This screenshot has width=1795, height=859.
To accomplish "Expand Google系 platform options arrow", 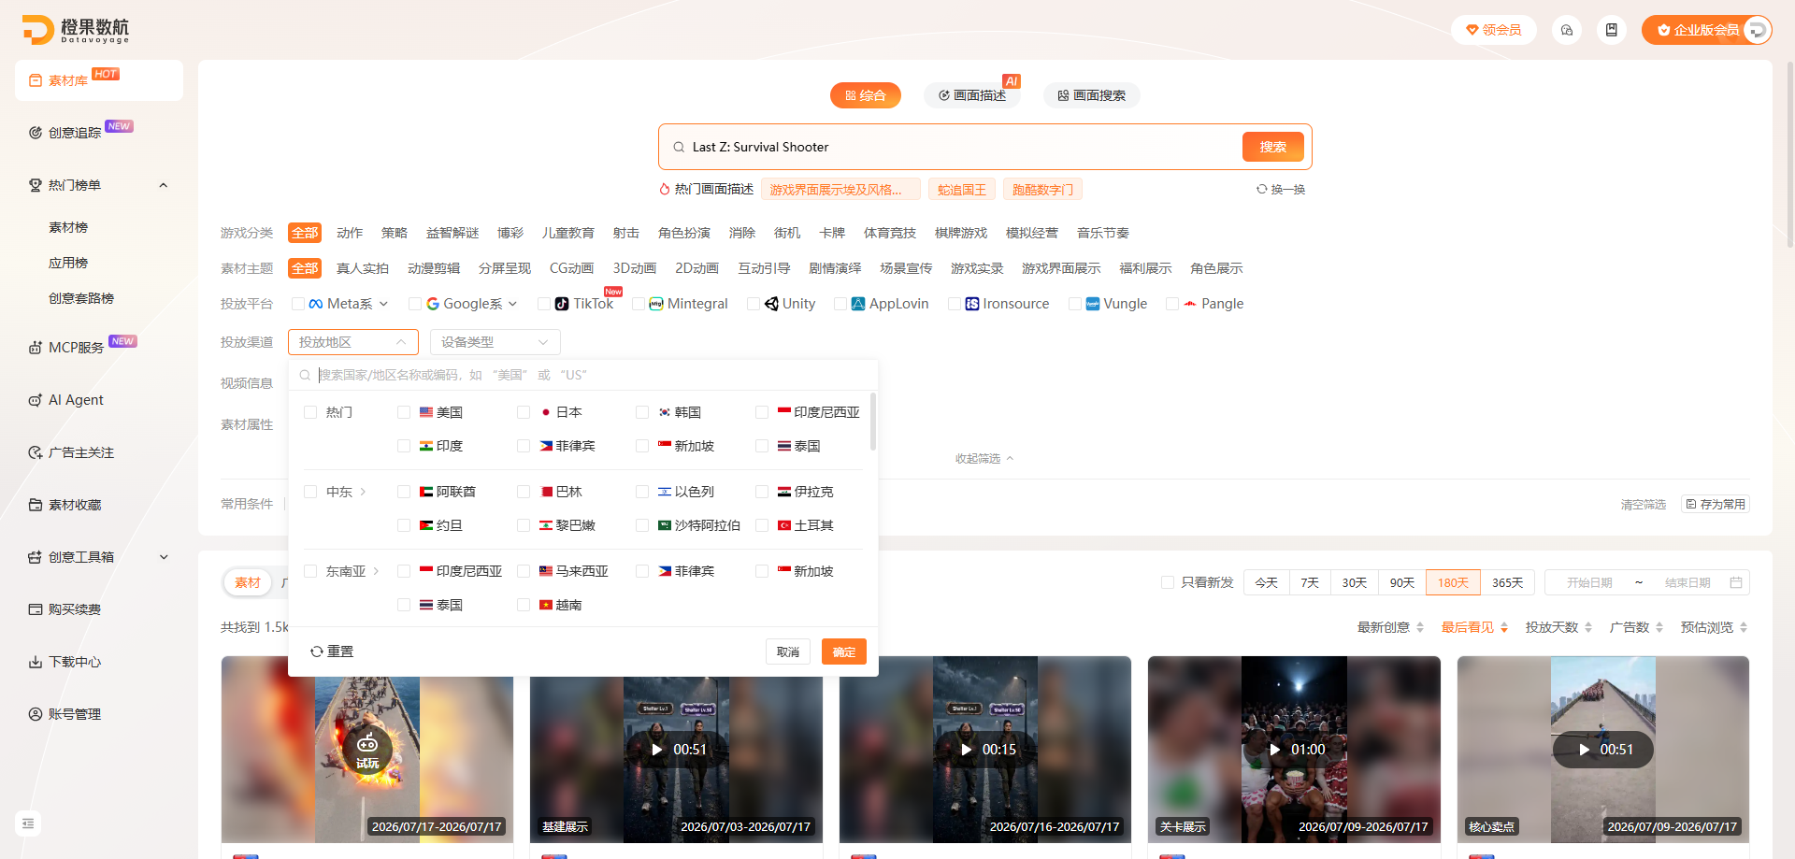I will [x=513, y=304].
